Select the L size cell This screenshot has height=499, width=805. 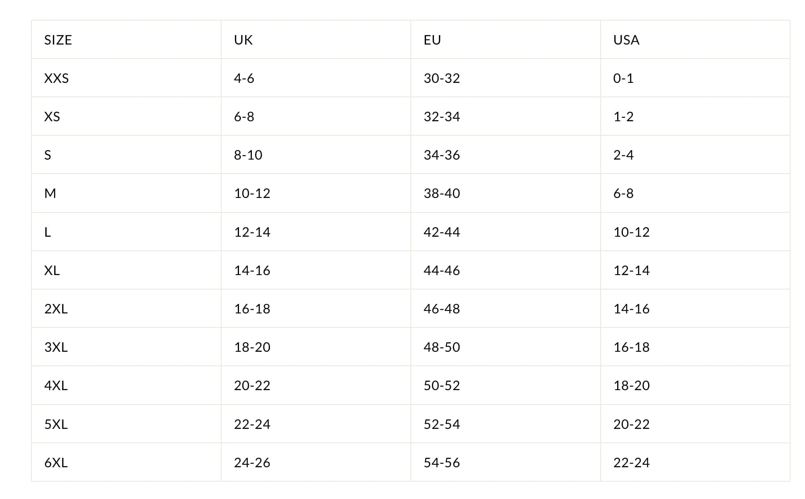point(48,232)
